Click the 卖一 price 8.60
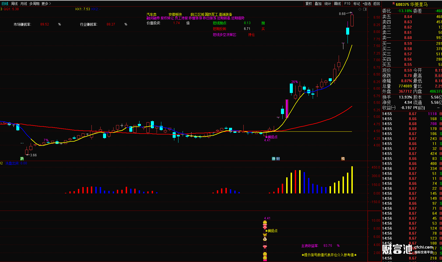Image resolution: width=442 pixels, height=262 pixels. [x=408, y=38]
